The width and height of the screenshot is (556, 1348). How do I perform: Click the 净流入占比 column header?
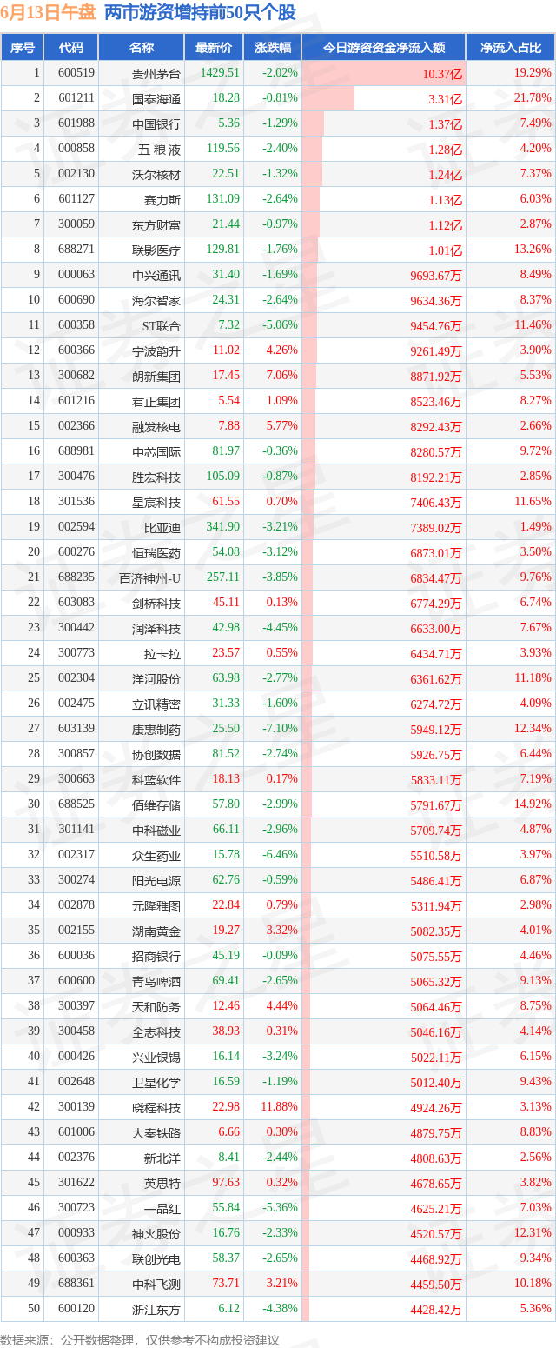[511, 48]
